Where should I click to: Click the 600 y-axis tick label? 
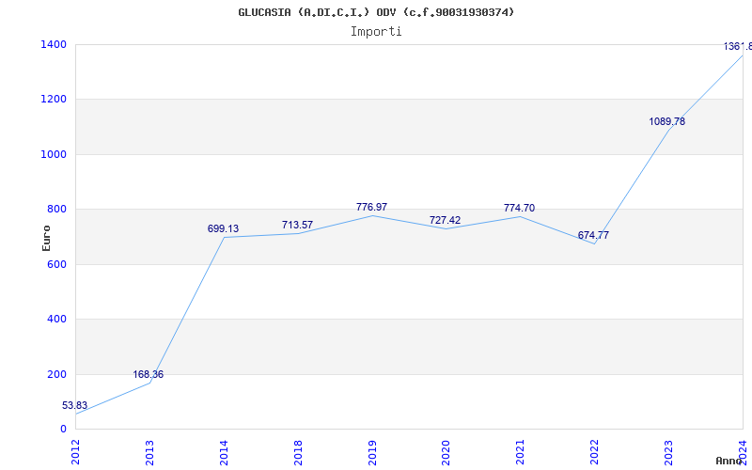[x=57, y=264]
